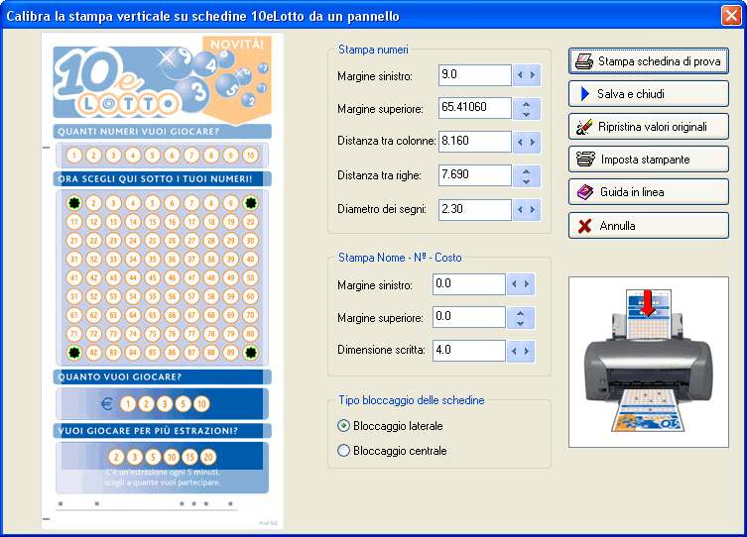The height and width of the screenshot is (537, 747).
Task: Click the printer icon on Imposta stampante
Action: [x=584, y=160]
